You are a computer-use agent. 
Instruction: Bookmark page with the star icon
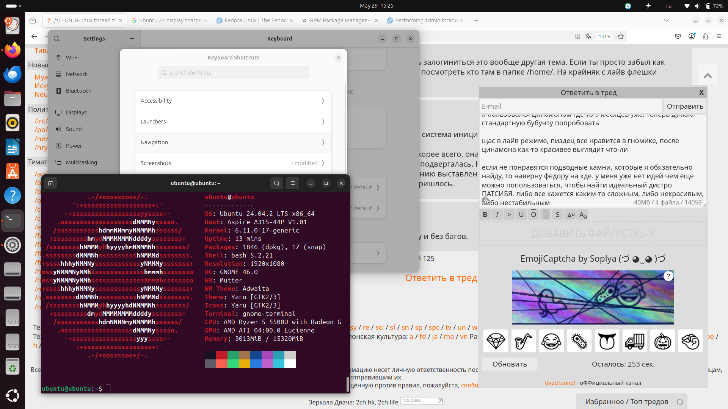click(621, 36)
